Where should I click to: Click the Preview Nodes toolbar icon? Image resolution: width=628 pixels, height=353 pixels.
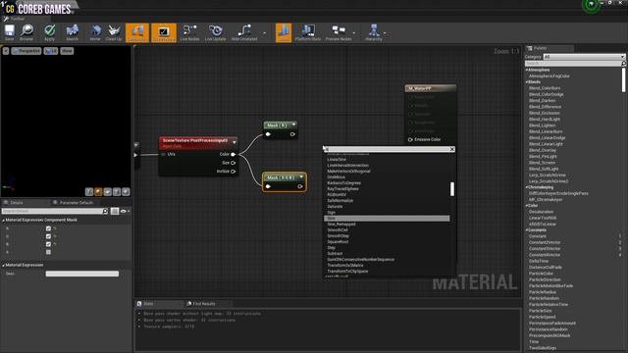(x=339, y=32)
